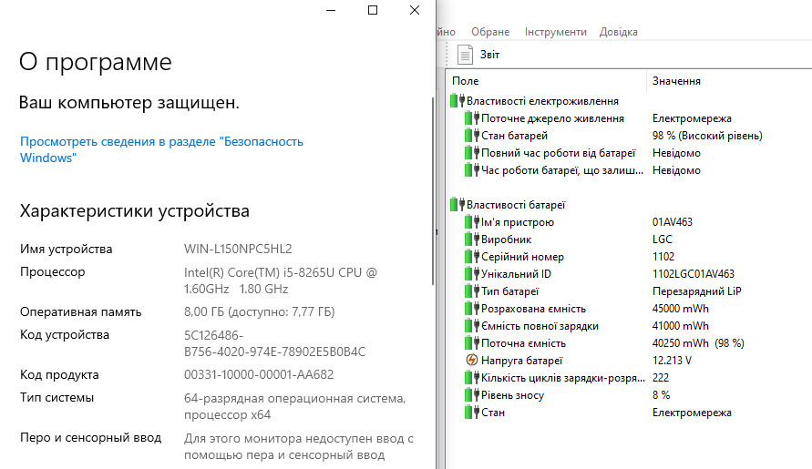Click the battery icon beside Стан батареї
The image size is (812, 469).
pos(471,136)
